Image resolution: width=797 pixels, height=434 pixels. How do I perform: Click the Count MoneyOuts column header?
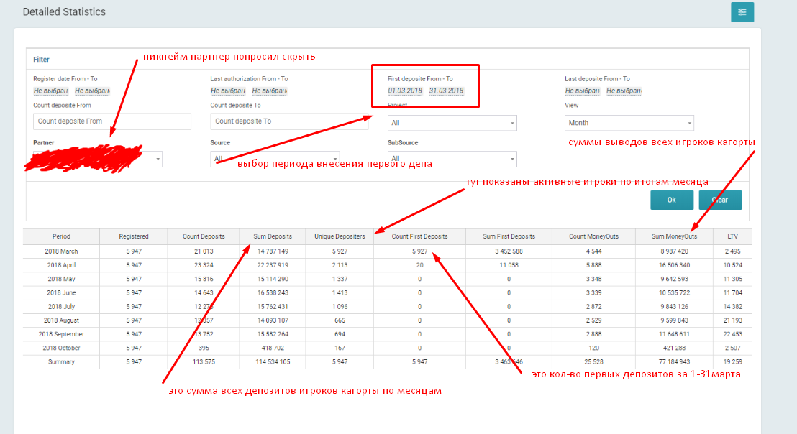tap(593, 236)
